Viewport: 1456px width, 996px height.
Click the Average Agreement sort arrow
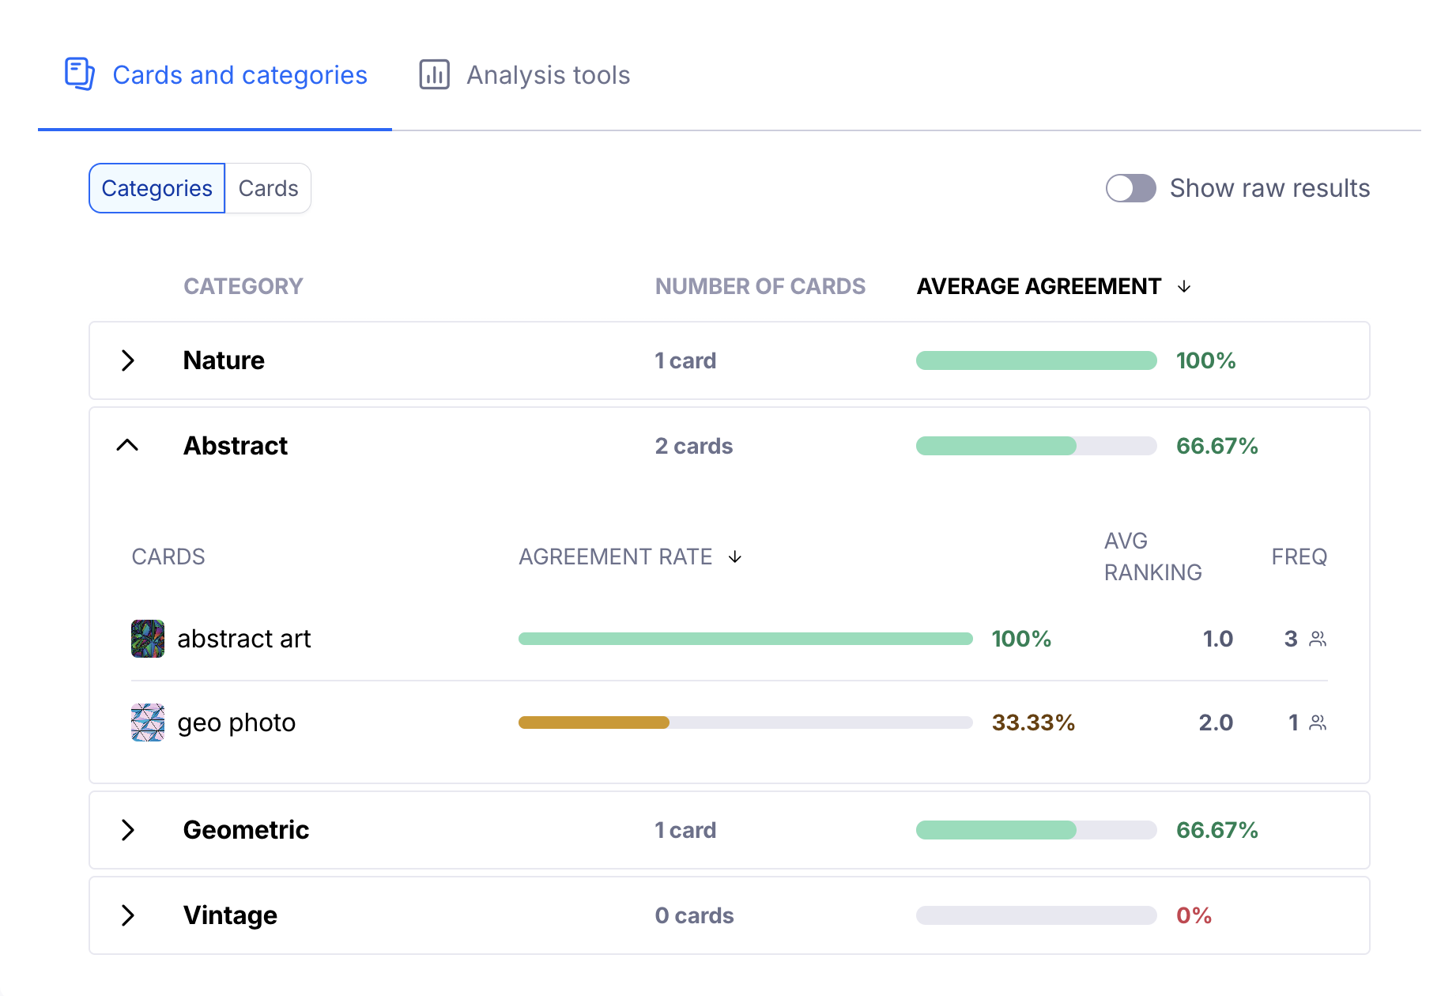[x=1184, y=286]
